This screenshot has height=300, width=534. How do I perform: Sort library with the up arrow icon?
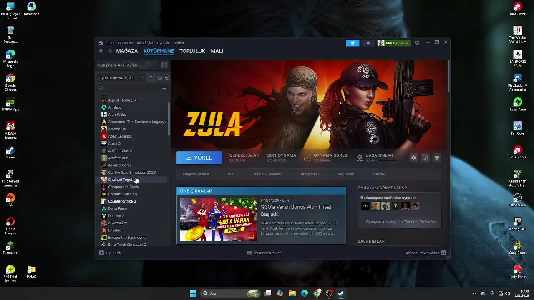(151, 78)
